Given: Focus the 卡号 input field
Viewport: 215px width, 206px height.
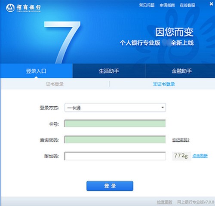Looking at the screenshot, I should 115,123.
